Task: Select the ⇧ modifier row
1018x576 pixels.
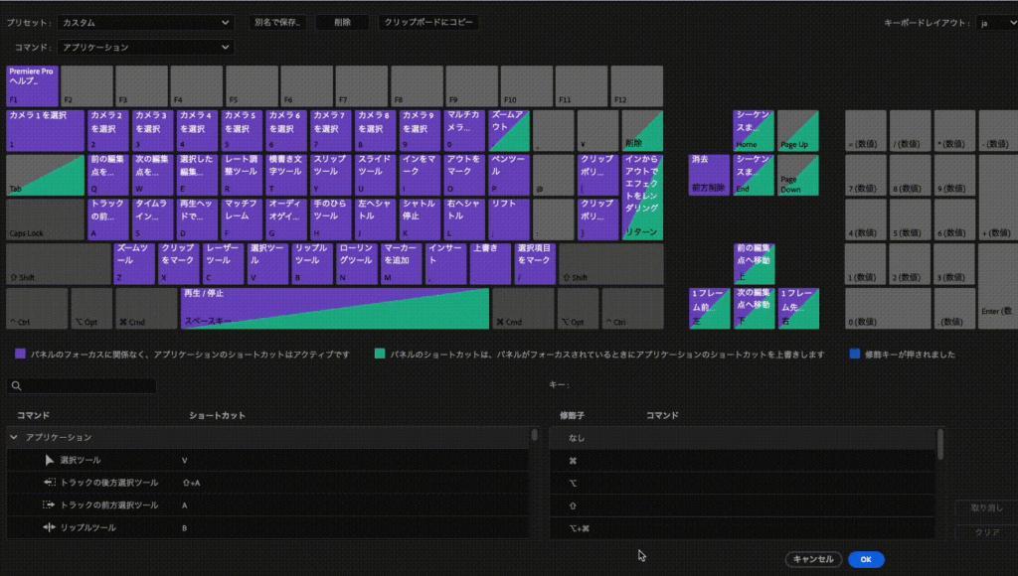Action: coord(743,505)
